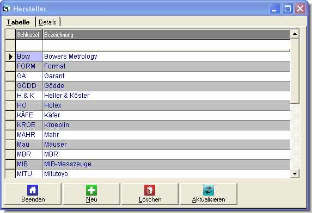Click the row selector beside Mauser
The width and height of the screenshot is (312, 213).
pos(10,145)
